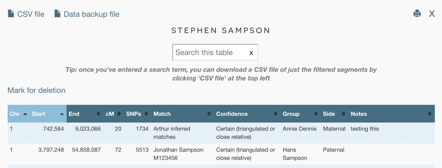Sort table by Side column arrows
Screen dimensions: 442x168
344,114
